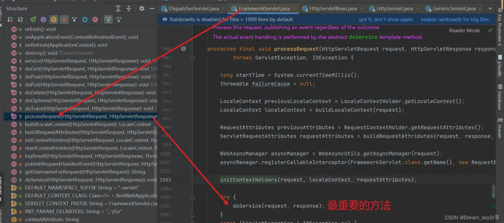Toggle Show Non-Public members filter
The image size is (504, 223).
(64, 20)
